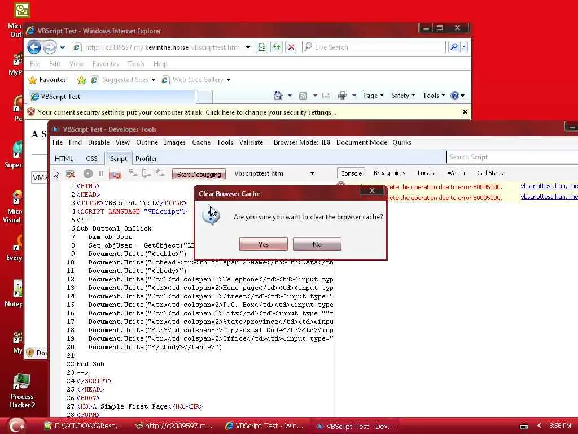The image size is (578, 434).
Task: Open the Print dropdown arrow
Action: [x=354, y=96]
